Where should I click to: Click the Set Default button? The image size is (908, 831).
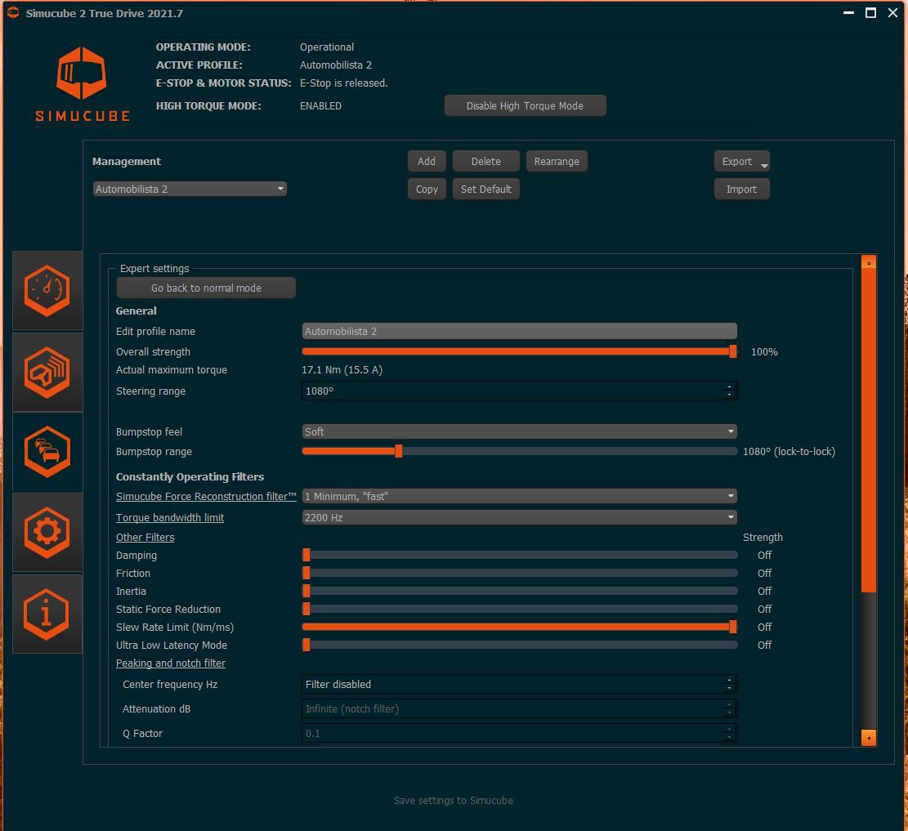pos(485,190)
